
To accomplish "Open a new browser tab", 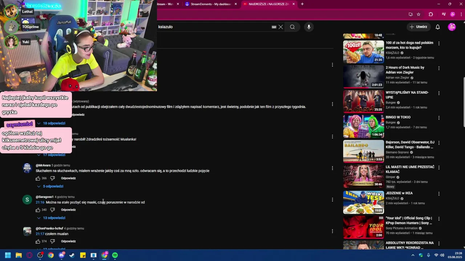I will 302,4.
